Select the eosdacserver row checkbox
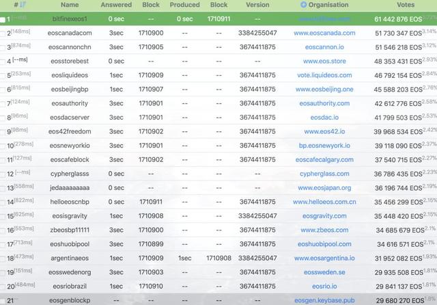Screen dimensions: 437x305 (x=3, y=118)
